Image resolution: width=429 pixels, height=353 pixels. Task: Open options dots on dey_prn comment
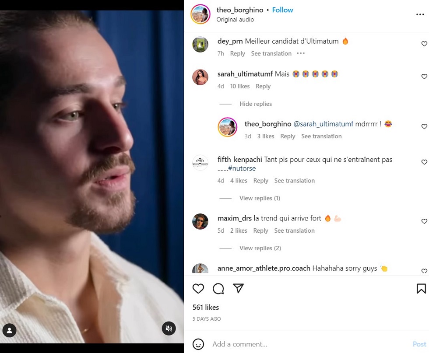pos(301,53)
